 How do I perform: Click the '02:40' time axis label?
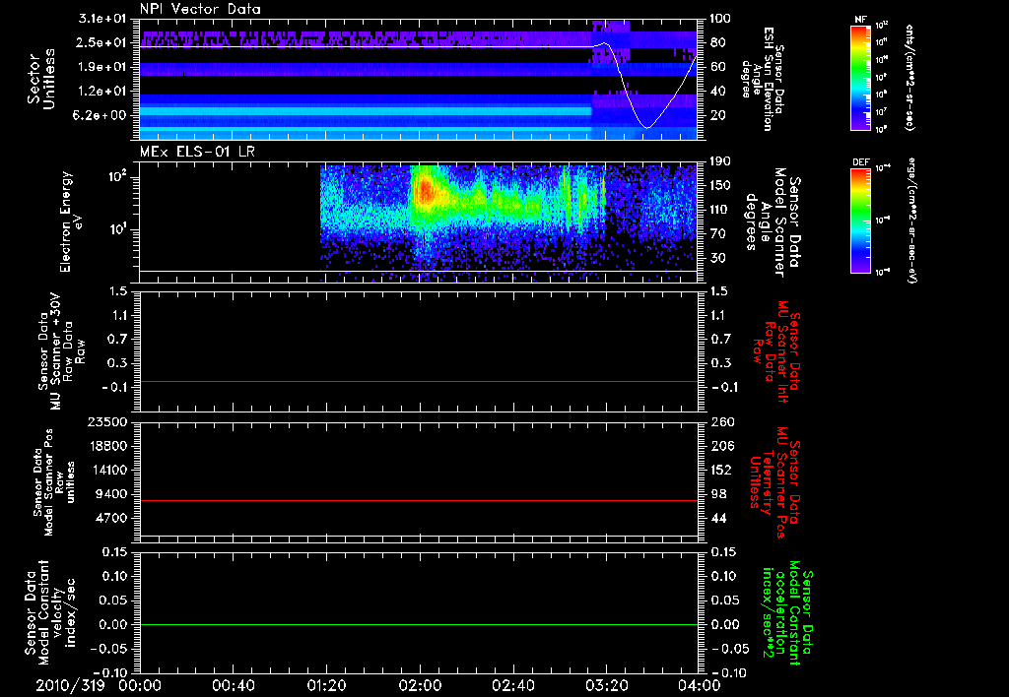click(512, 685)
